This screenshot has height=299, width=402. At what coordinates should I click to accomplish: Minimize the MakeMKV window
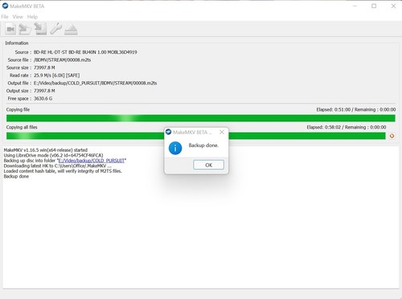point(355,6)
